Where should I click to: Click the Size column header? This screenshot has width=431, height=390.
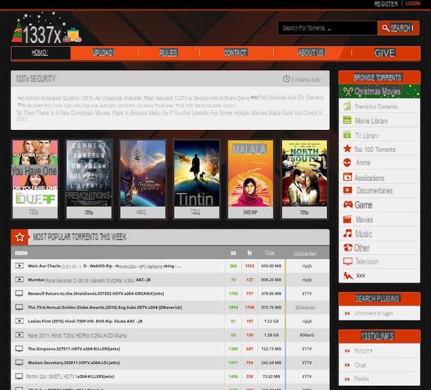coord(270,252)
